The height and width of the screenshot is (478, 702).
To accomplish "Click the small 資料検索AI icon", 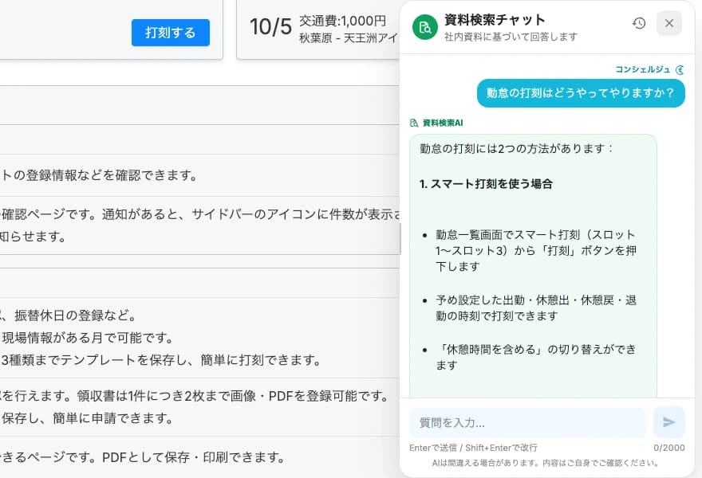I will coord(414,123).
